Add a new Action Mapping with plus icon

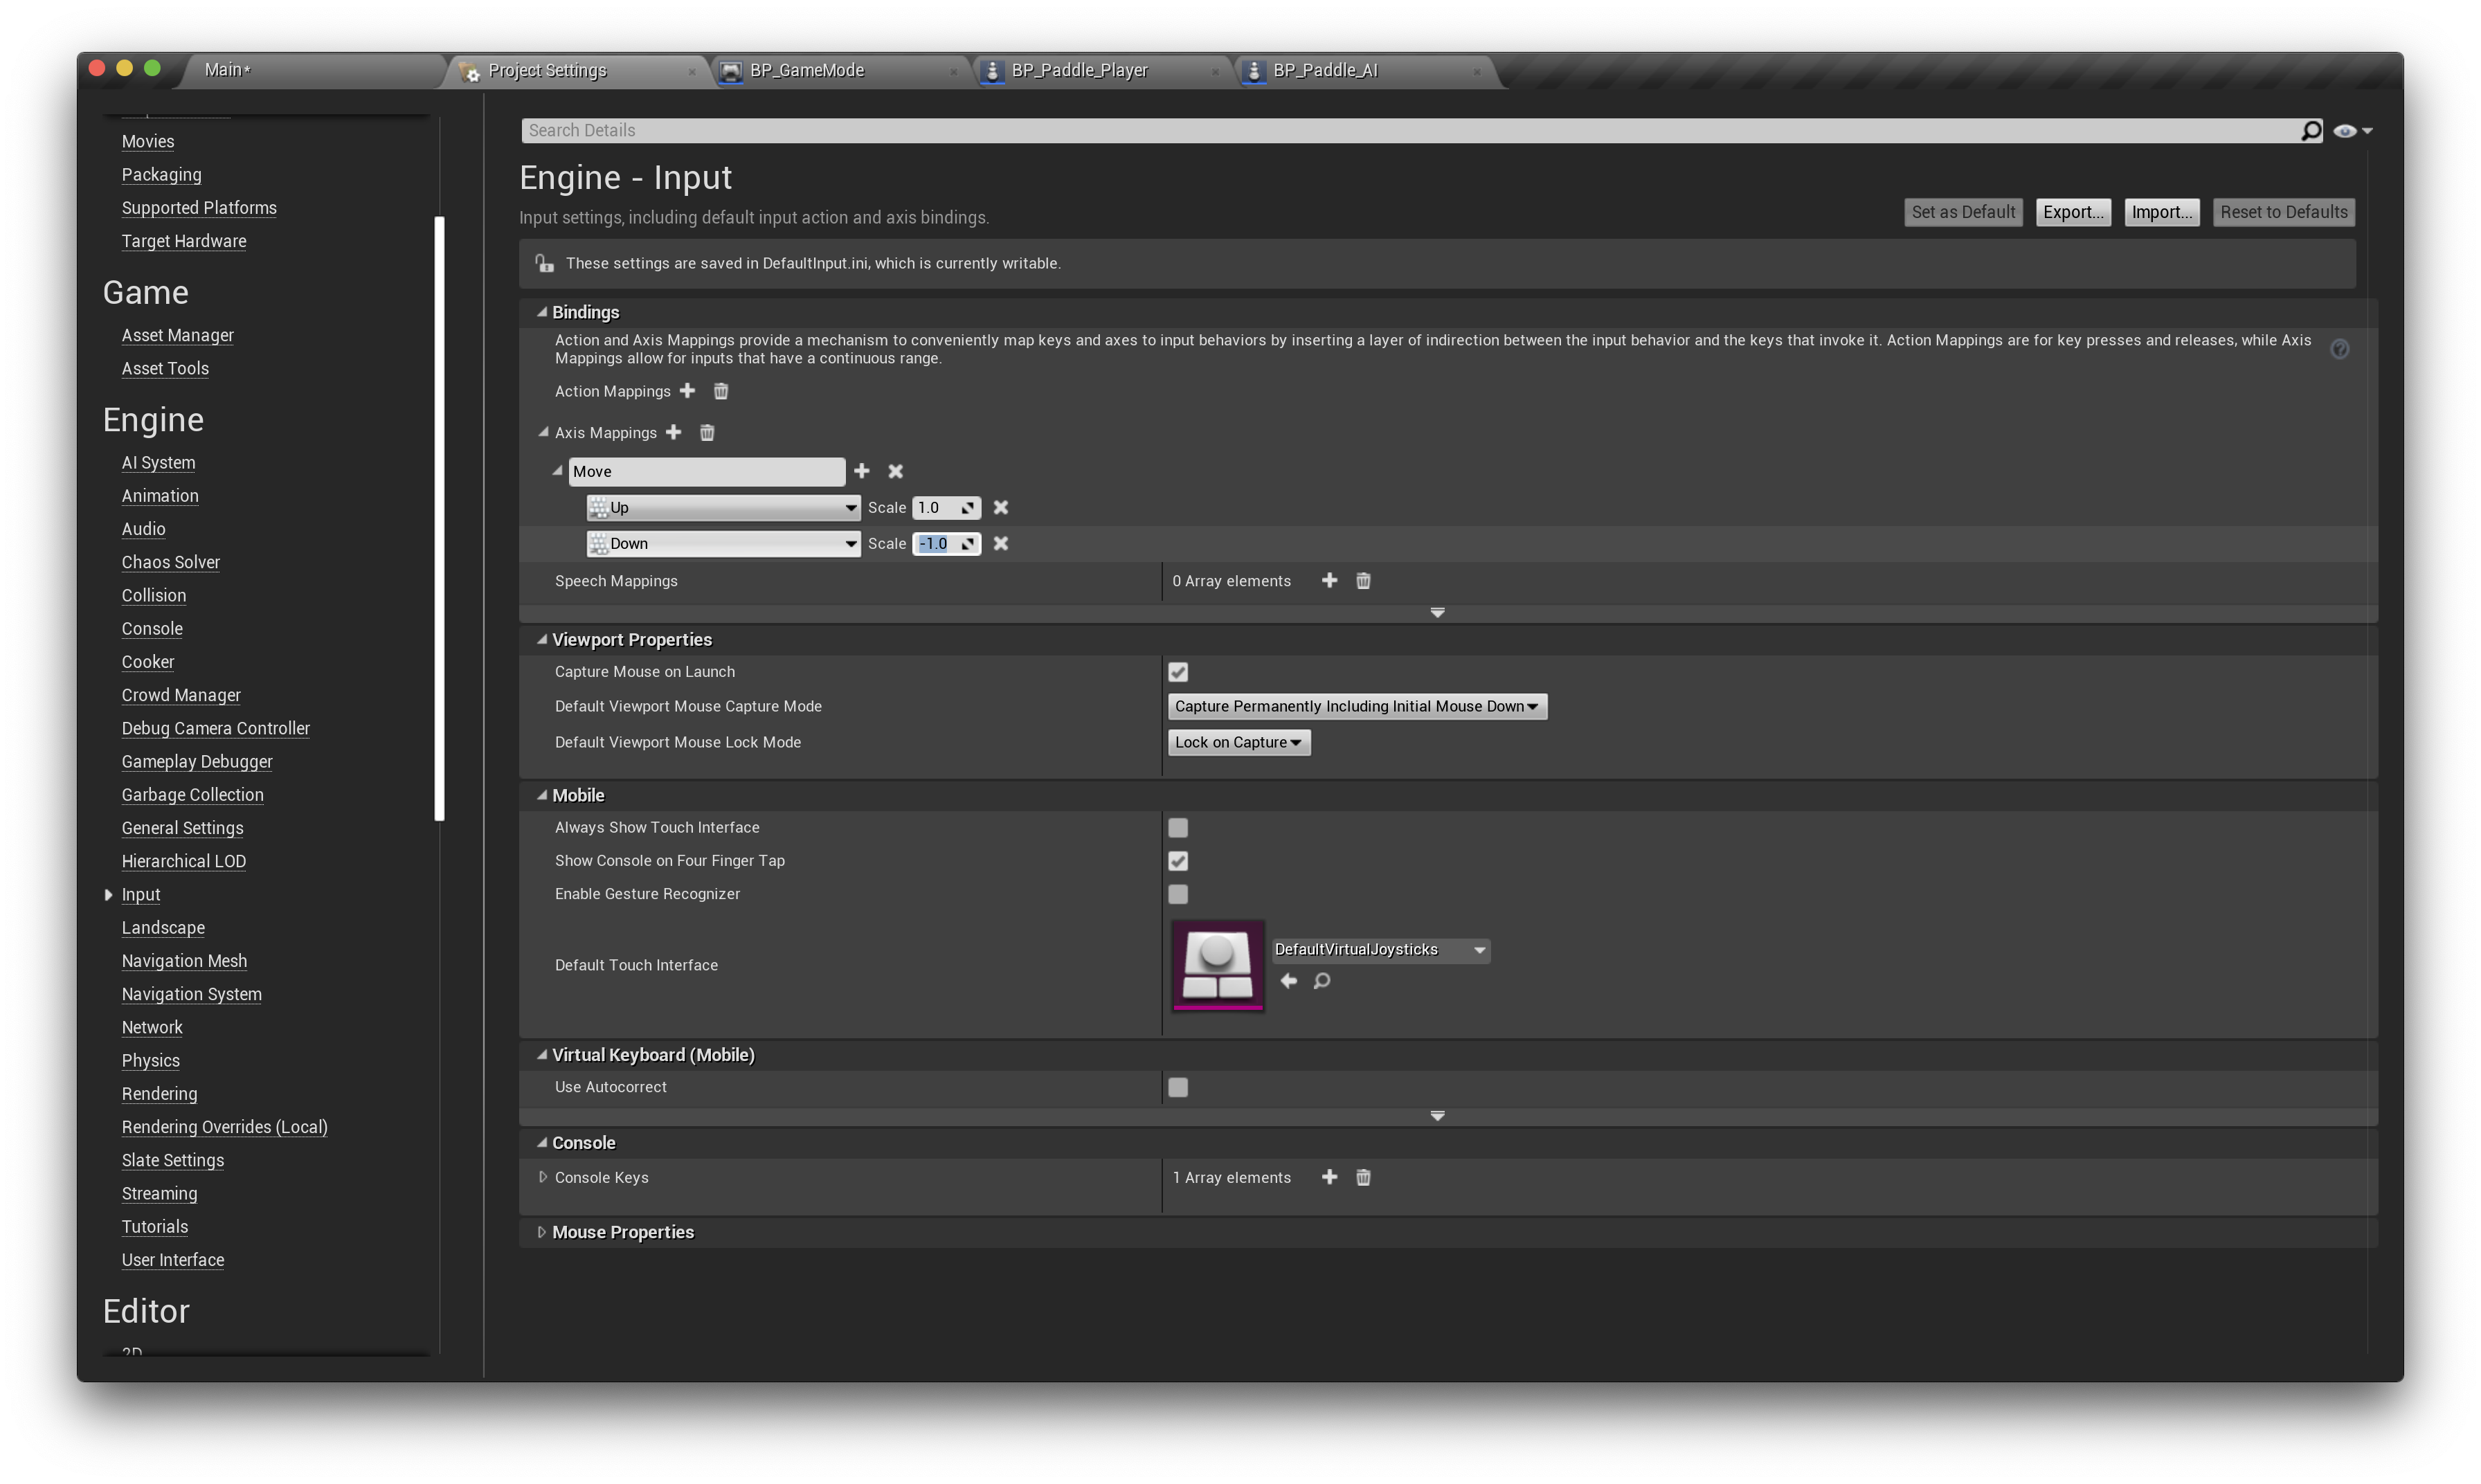point(687,391)
